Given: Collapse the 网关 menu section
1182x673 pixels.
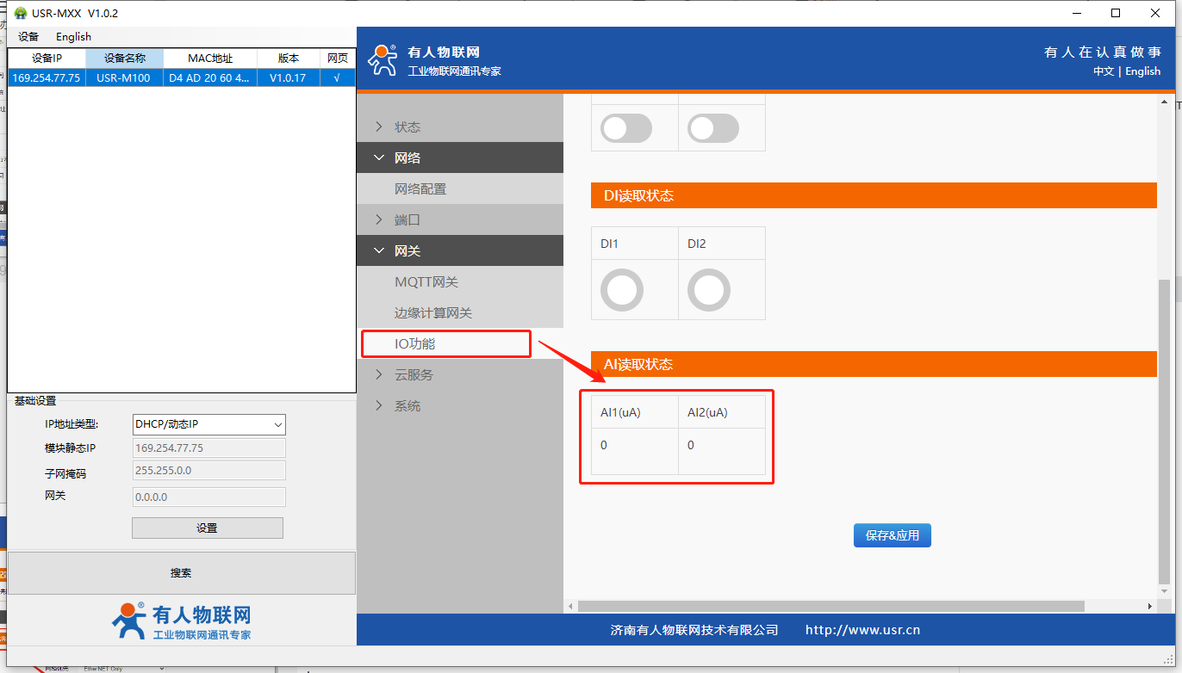Looking at the screenshot, I should coord(460,250).
